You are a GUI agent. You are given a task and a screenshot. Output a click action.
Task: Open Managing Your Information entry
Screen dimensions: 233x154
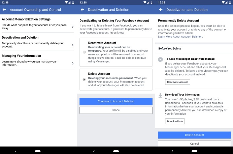(38, 60)
